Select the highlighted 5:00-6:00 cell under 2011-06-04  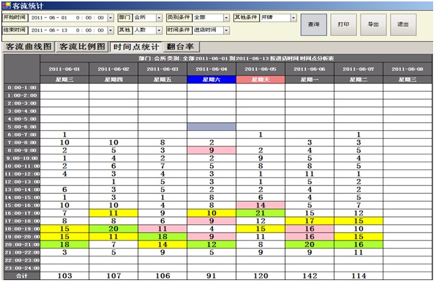[212, 126]
